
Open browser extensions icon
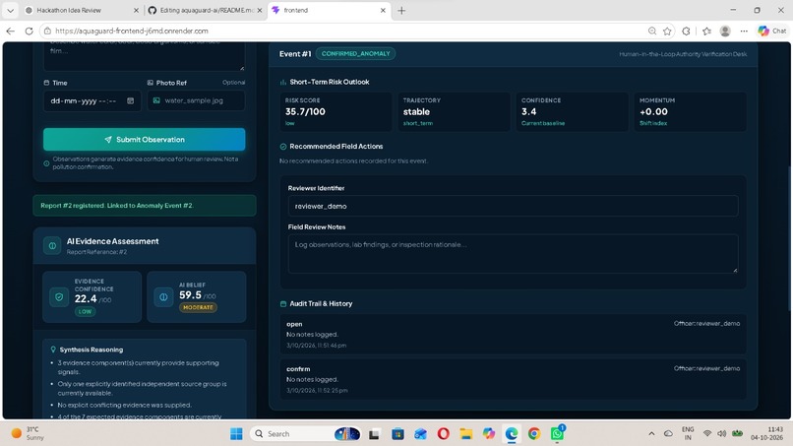point(686,31)
